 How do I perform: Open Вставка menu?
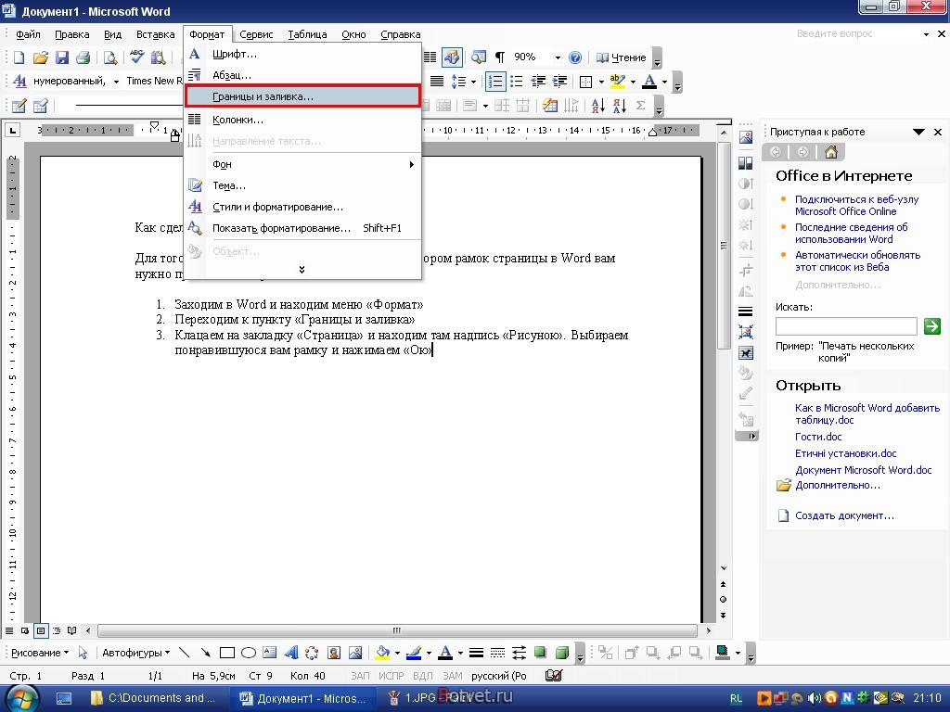155,34
